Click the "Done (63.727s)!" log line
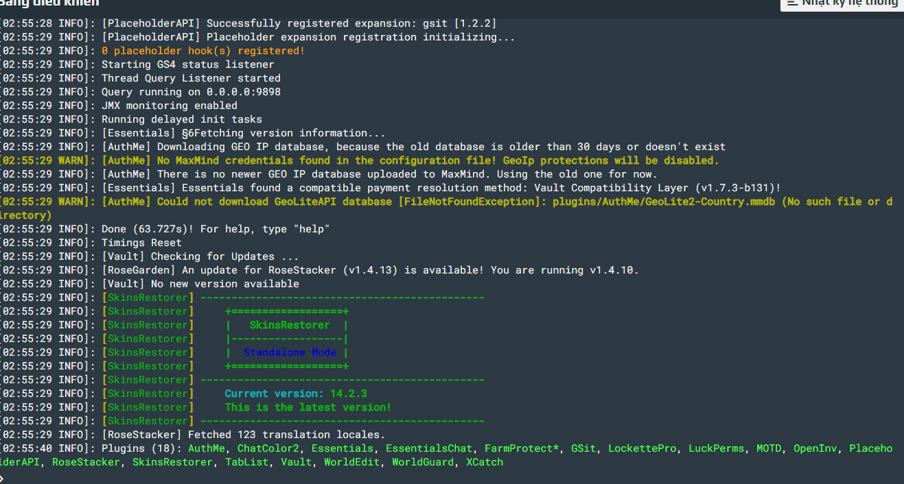The image size is (904, 484). pos(216,229)
